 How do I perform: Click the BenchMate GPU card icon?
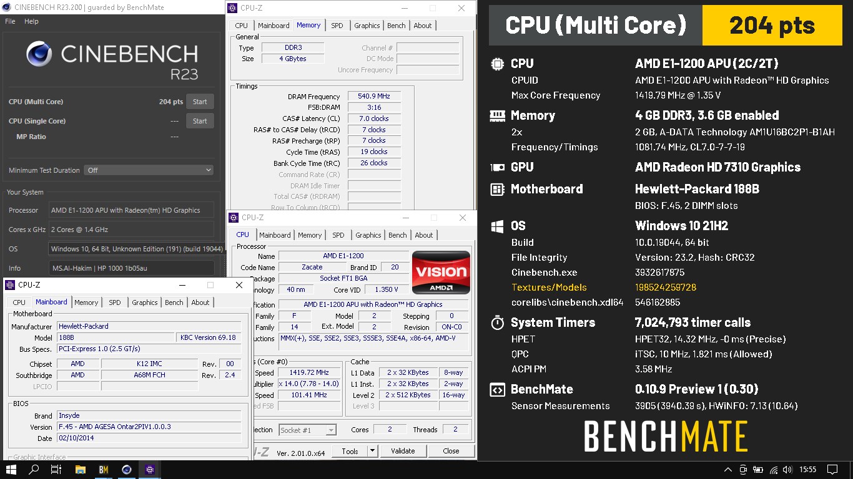tap(497, 167)
